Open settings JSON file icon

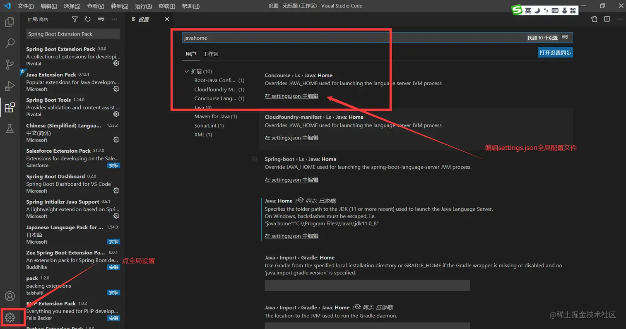594,19
